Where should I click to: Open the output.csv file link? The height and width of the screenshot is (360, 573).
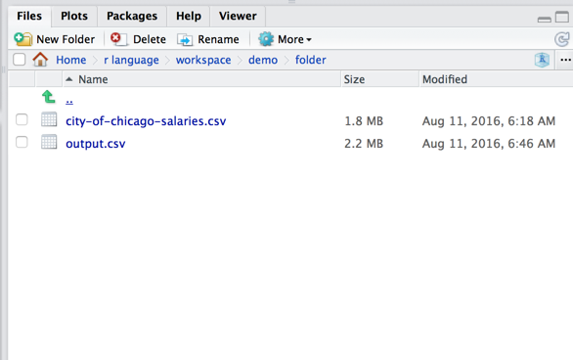pos(96,144)
